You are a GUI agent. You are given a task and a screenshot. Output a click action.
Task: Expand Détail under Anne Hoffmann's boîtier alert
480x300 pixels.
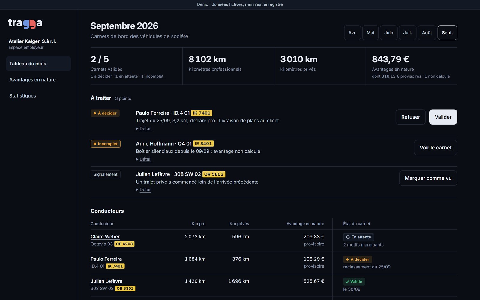click(x=144, y=159)
